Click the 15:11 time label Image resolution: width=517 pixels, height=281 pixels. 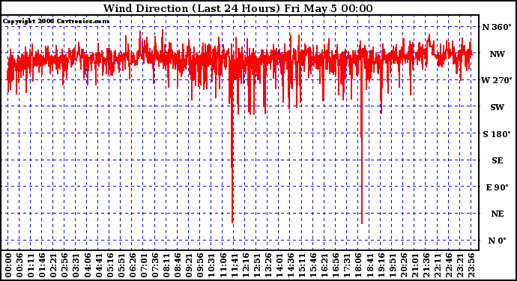click(301, 265)
